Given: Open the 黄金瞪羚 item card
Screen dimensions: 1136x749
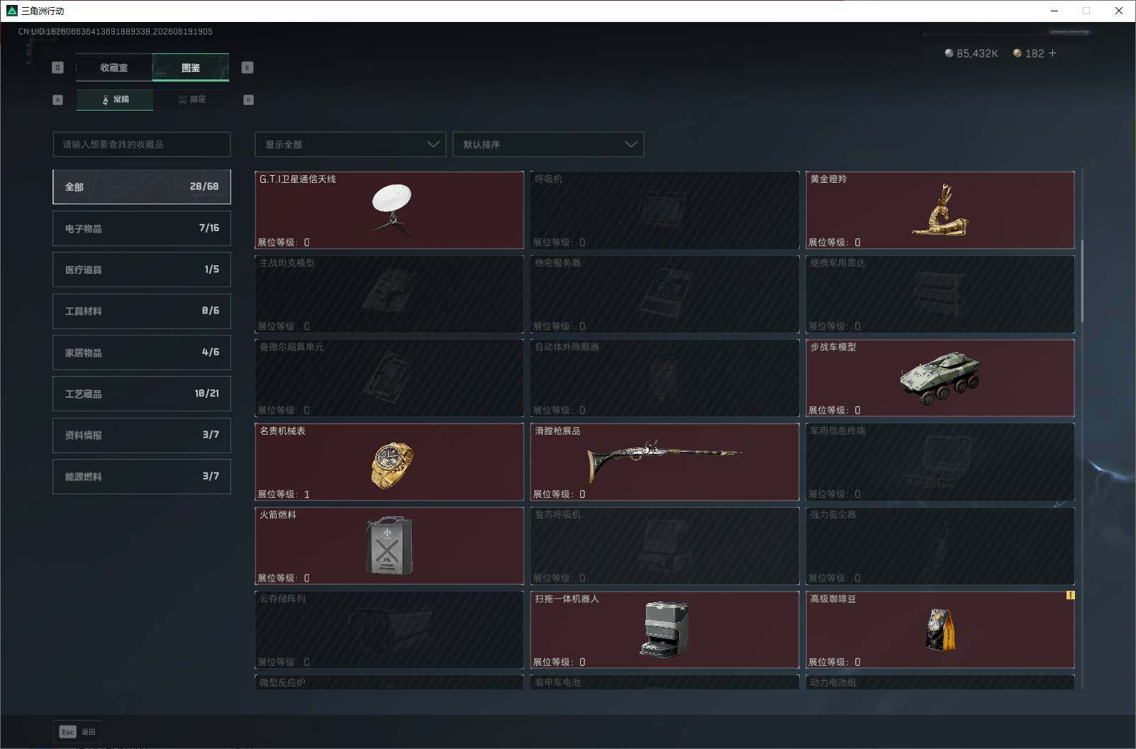Looking at the screenshot, I should pyautogui.click(x=940, y=210).
